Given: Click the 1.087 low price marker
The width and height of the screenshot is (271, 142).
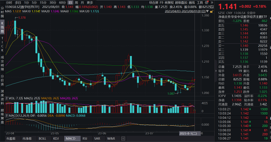Looking at the screenshot, I should (171, 93).
